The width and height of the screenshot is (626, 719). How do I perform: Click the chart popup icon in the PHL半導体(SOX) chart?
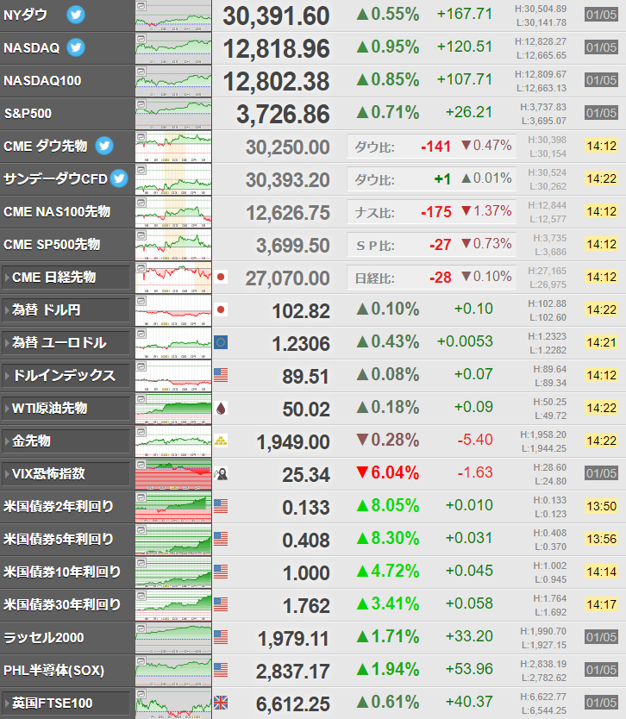[x=141, y=661]
